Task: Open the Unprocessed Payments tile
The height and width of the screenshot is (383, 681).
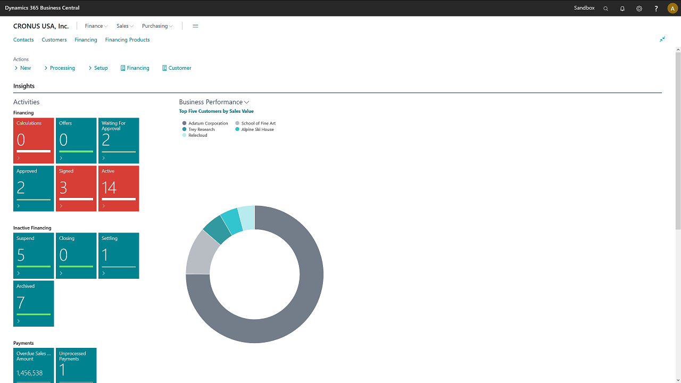Action: coord(76,365)
